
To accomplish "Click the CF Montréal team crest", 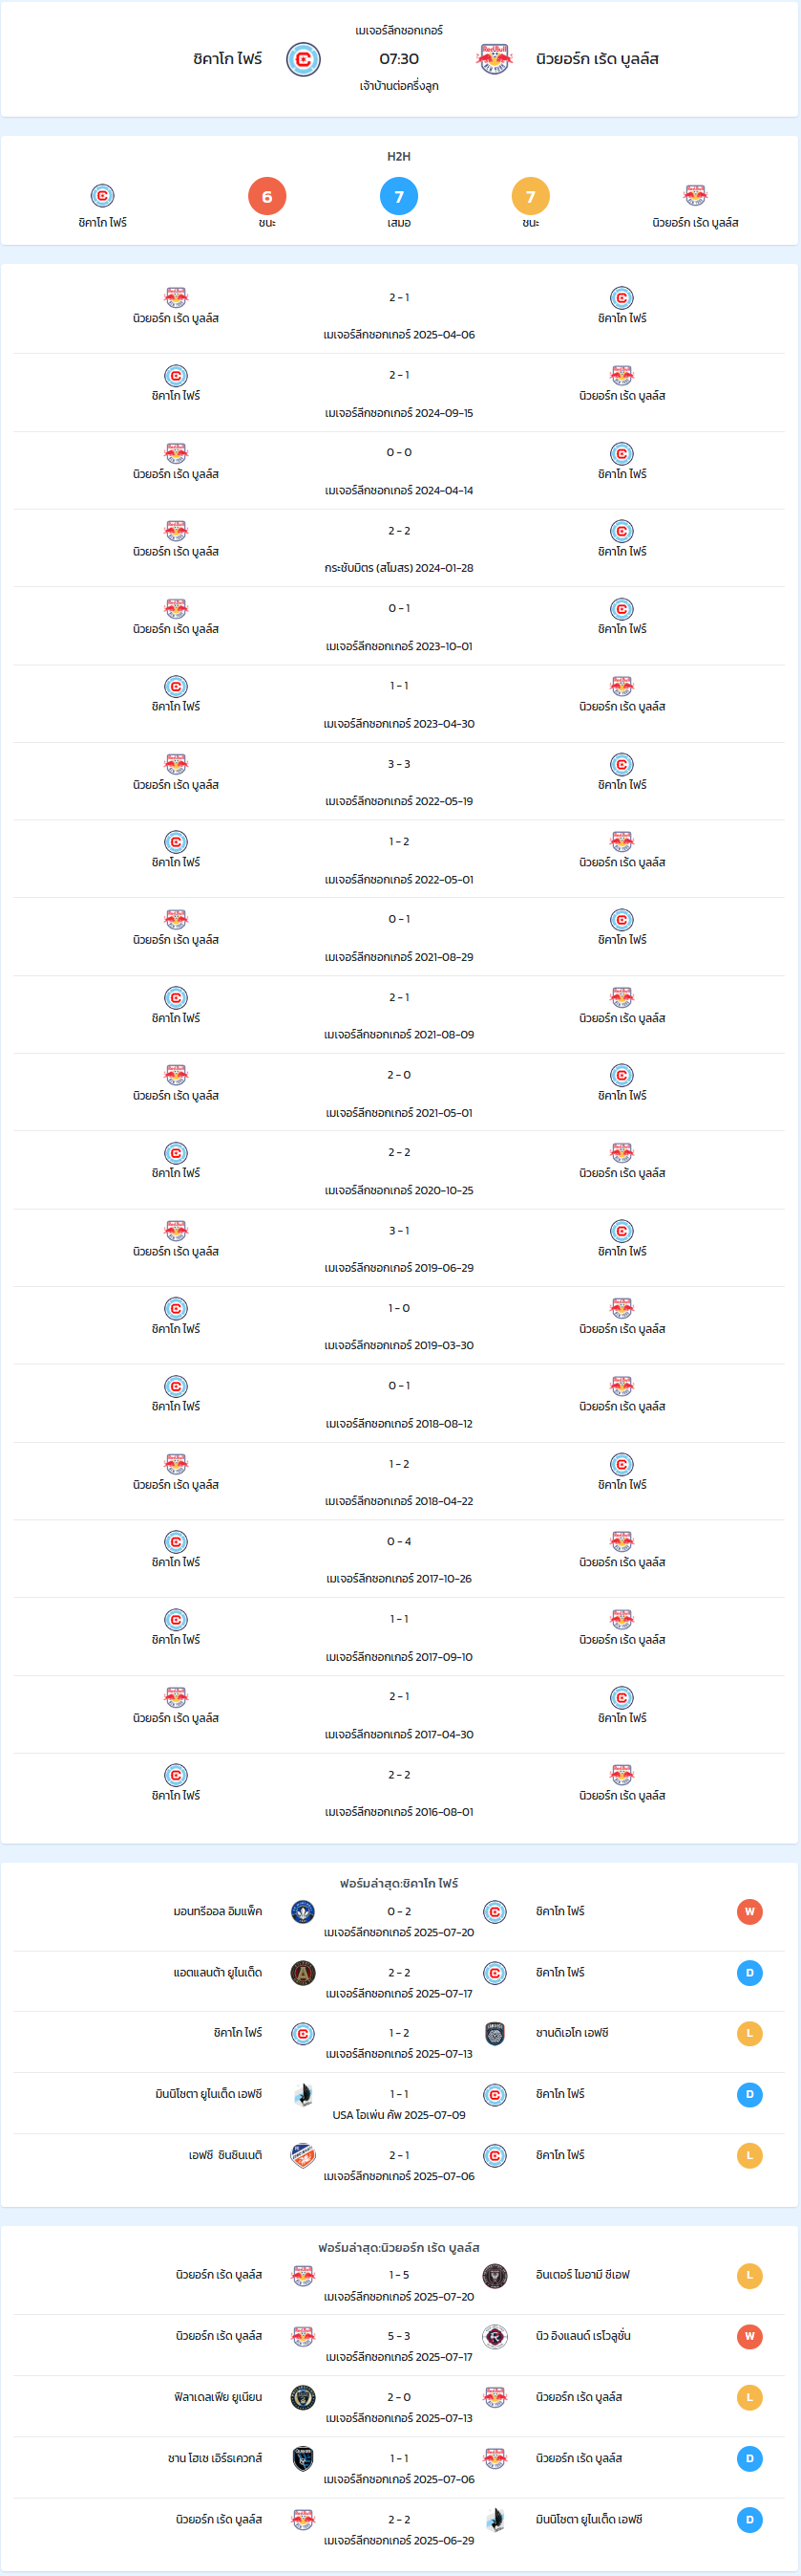I will tap(303, 1911).
